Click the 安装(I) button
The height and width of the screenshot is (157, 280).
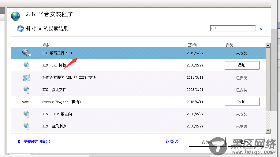(x=207, y=142)
